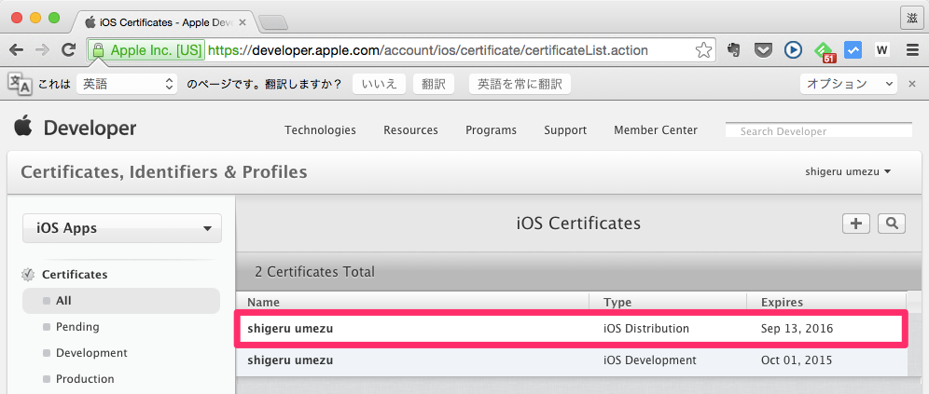
Task: Expand the iOS Apps platform selector
Action: (122, 228)
